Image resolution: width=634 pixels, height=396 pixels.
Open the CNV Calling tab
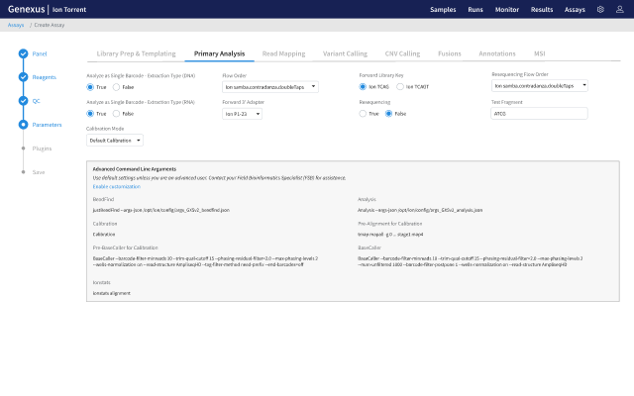click(x=402, y=53)
